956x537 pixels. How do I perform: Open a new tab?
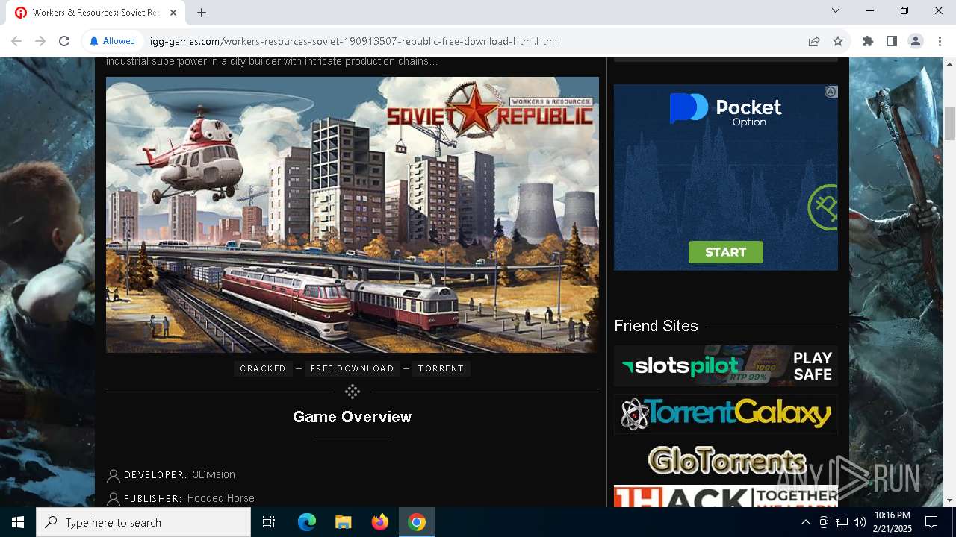pos(202,13)
